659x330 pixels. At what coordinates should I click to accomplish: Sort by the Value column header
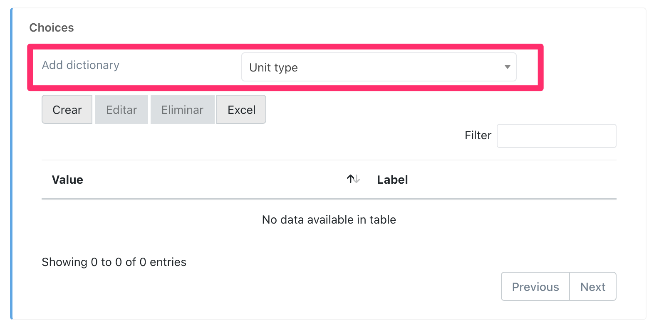pos(67,180)
